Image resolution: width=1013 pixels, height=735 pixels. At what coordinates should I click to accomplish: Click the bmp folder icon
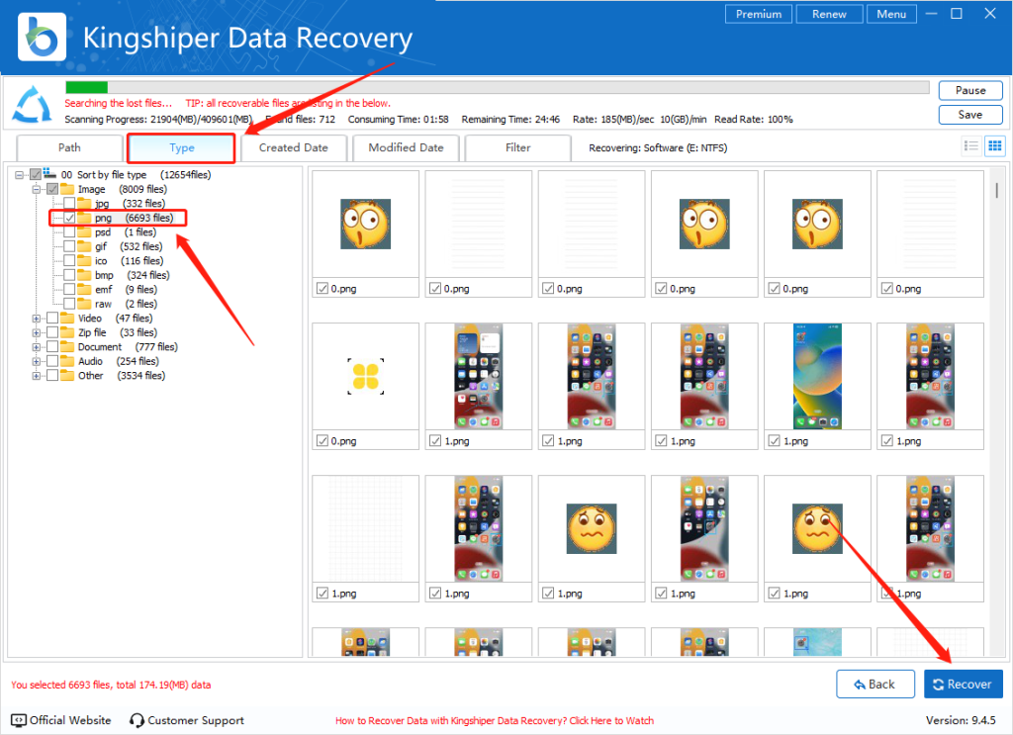[x=84, y=275]
